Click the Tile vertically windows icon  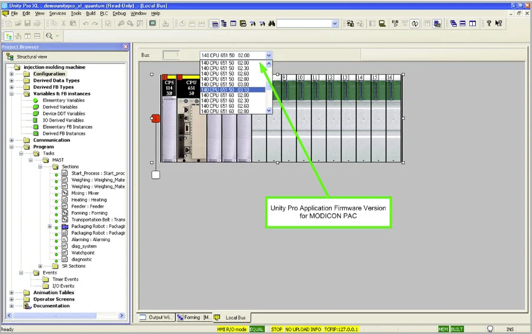pos(472,23)
